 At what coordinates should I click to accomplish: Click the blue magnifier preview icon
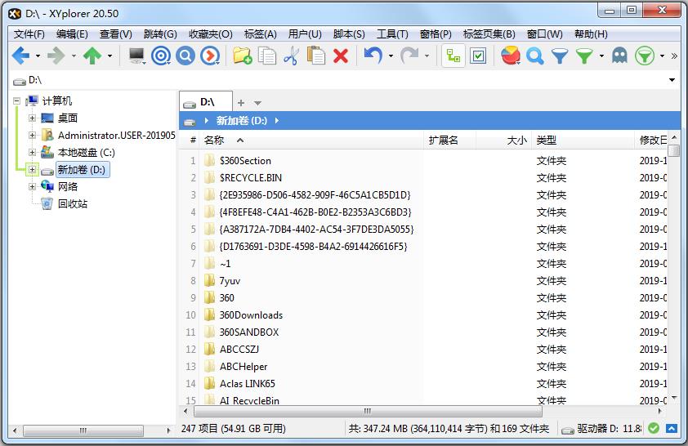pyautogui.click(x=185, y=56)
